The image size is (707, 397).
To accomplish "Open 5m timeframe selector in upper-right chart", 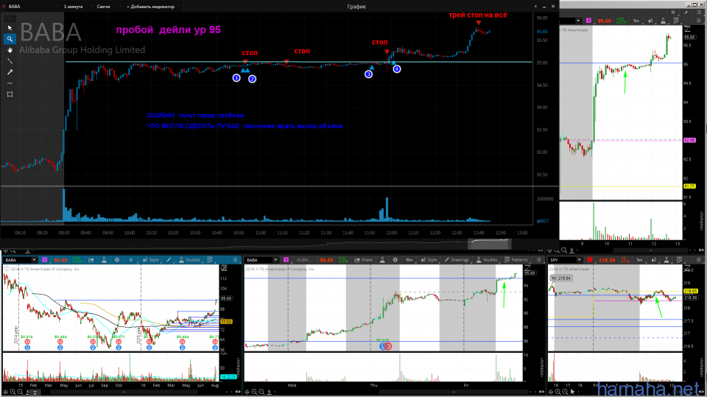I will [x=636, y=21].
